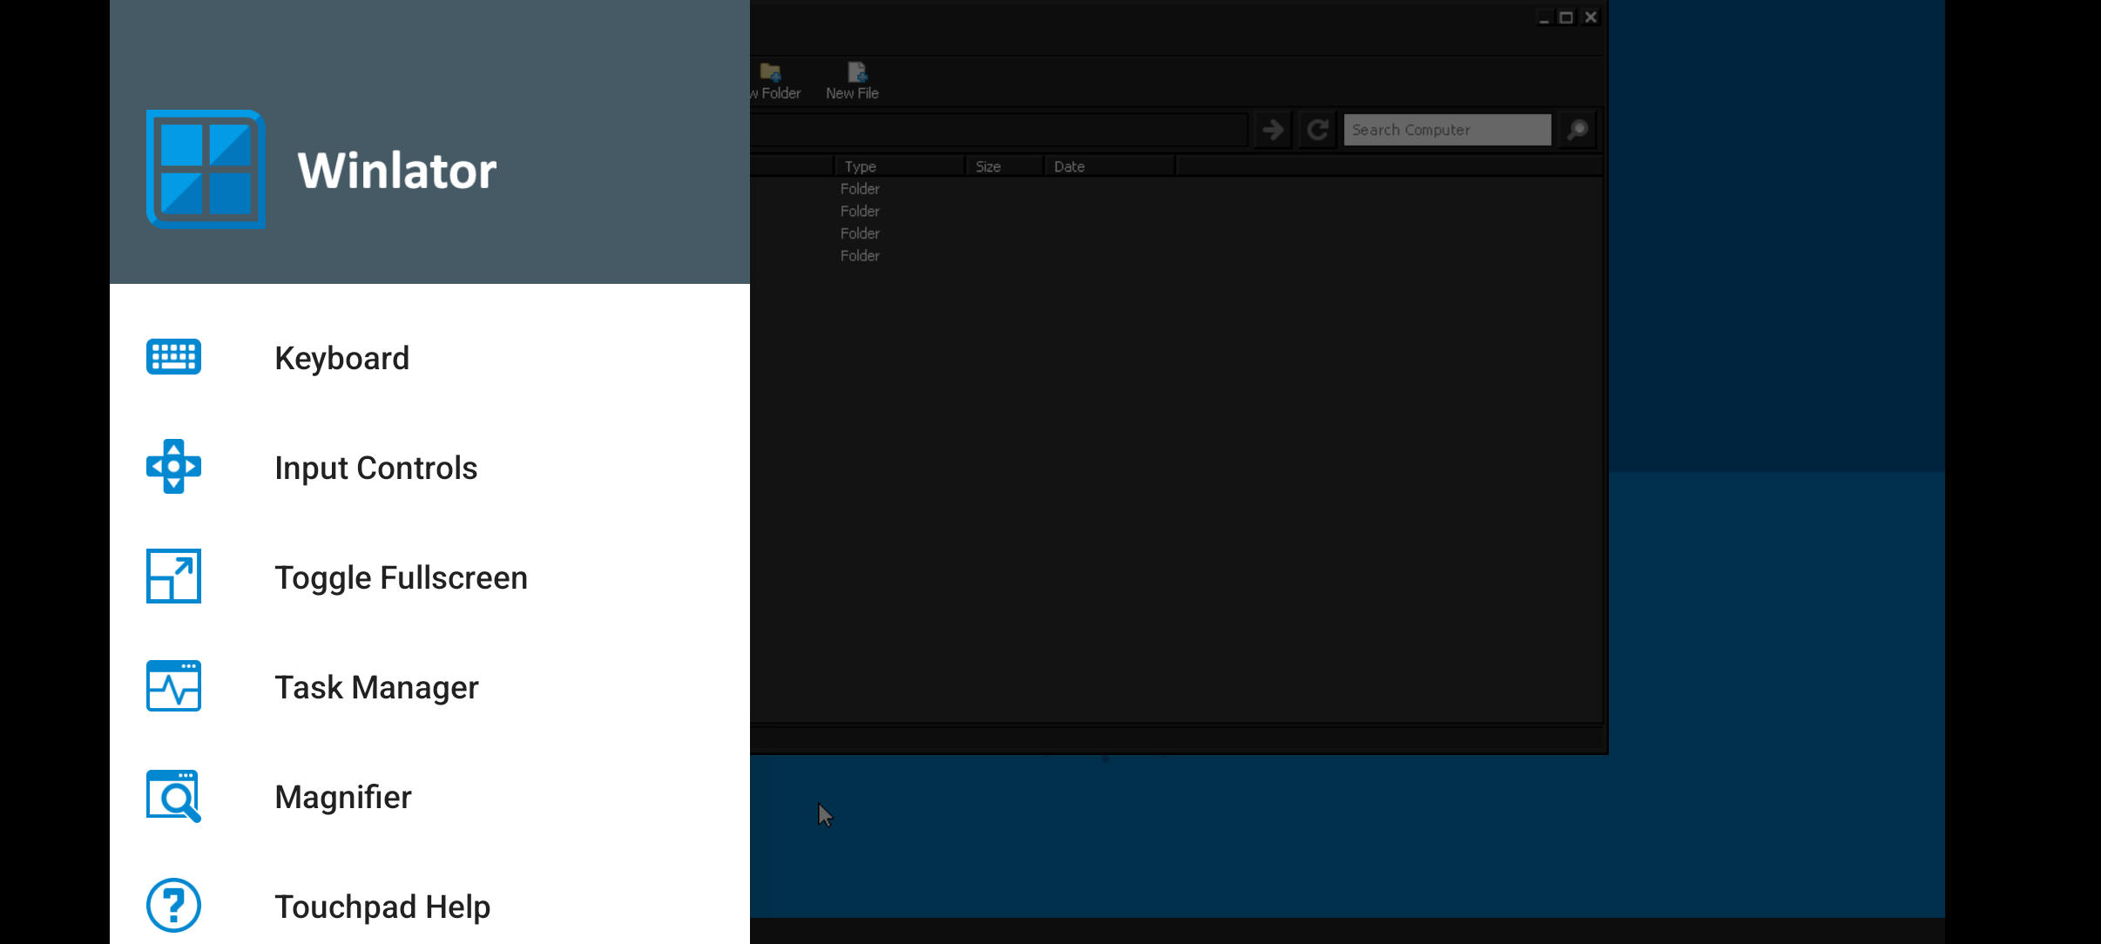The width and height of the screenshot is (2101, 944).
Task: Click the Task Manager pulse icon
Action: [x=173, y=686]
